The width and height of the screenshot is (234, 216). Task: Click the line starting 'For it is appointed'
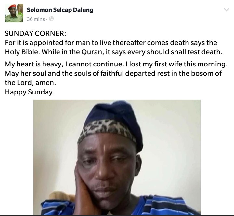(111, 43)
